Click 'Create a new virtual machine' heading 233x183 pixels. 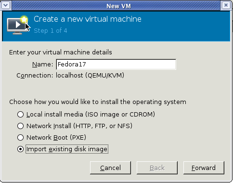88,19
